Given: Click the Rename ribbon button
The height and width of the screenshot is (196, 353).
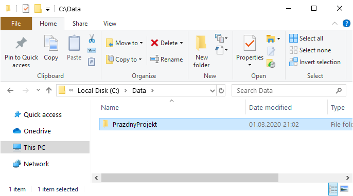Looking at the screenshot, I should pos(167,60).
